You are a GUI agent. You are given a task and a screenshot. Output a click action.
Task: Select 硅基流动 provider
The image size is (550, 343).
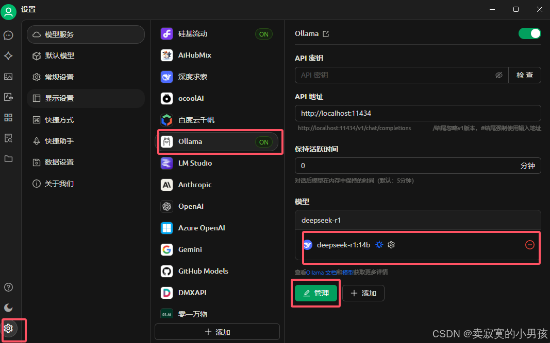tap(217, 34)
